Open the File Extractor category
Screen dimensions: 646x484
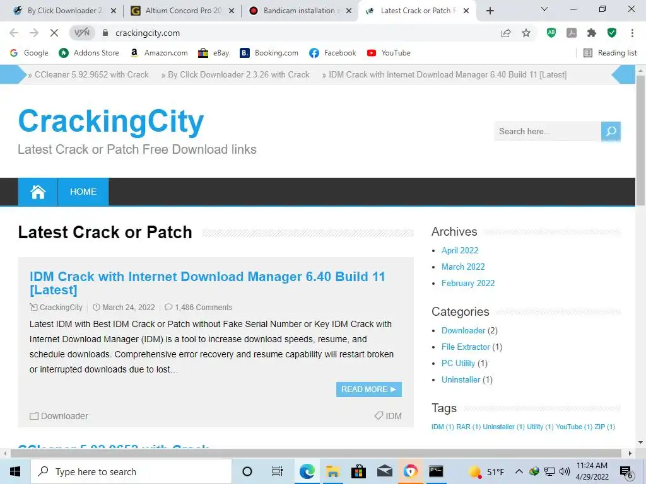point(466,347)
